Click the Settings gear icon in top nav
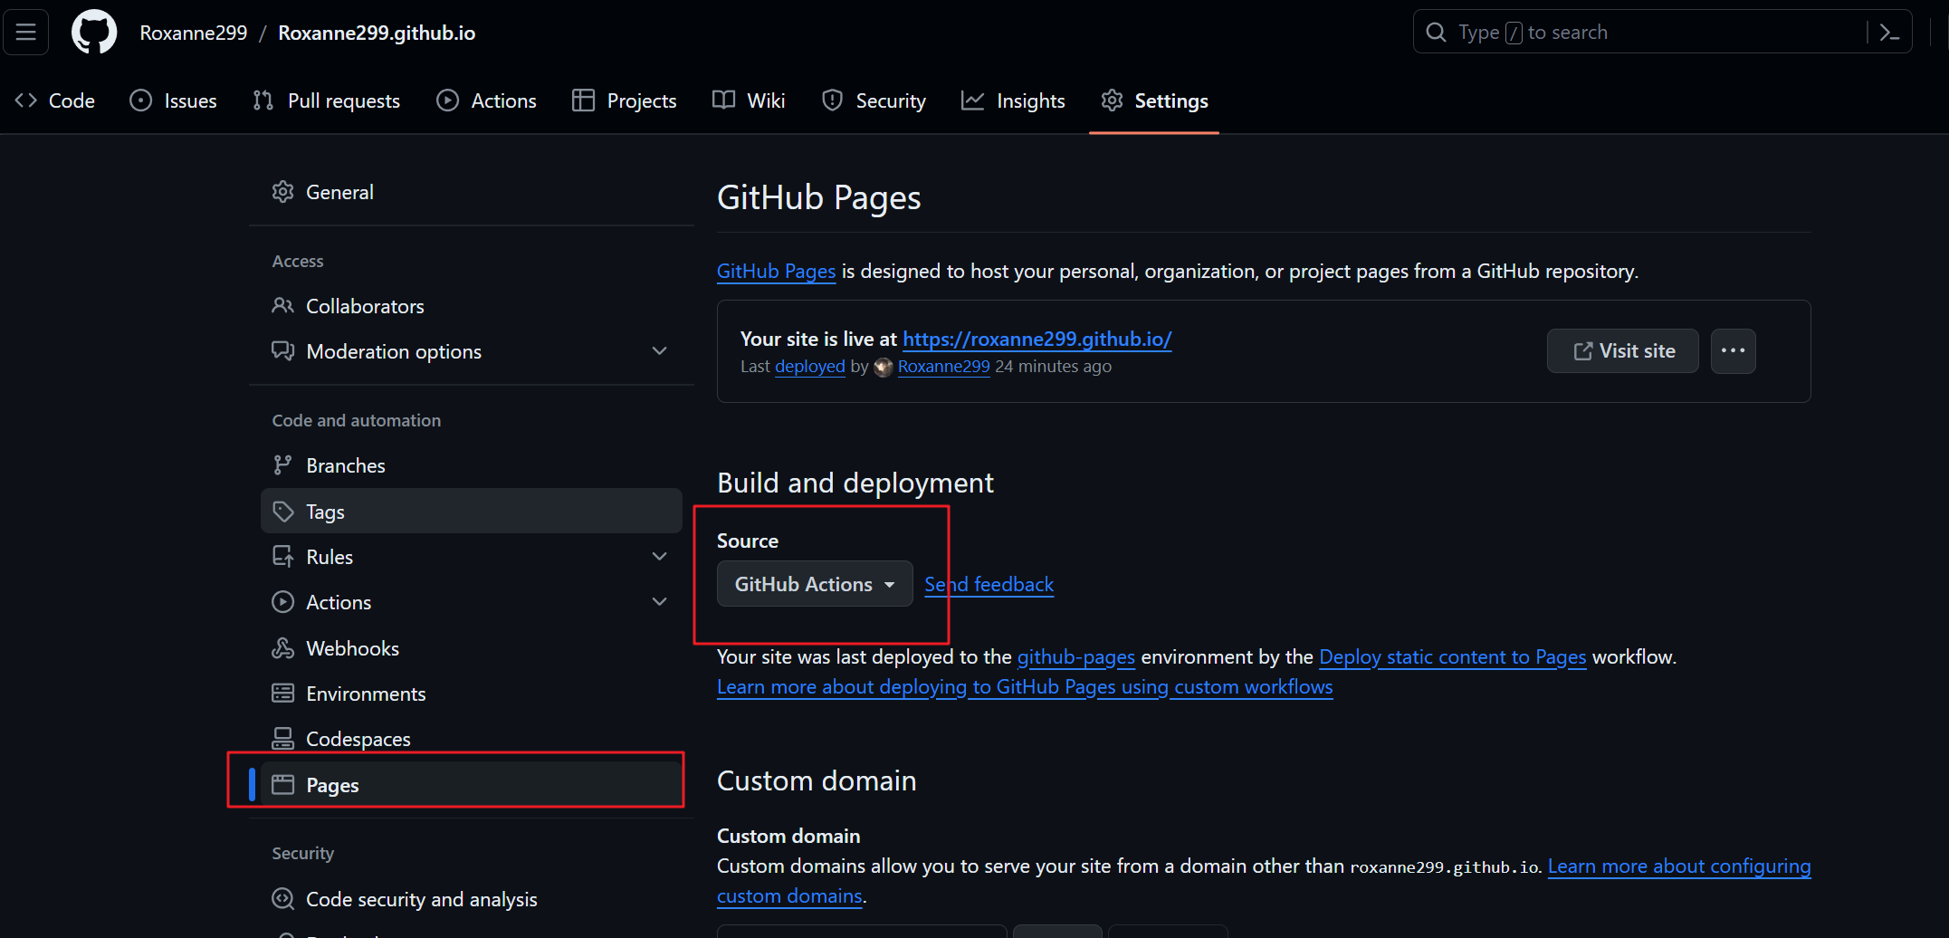 [x=1113, y=100]
